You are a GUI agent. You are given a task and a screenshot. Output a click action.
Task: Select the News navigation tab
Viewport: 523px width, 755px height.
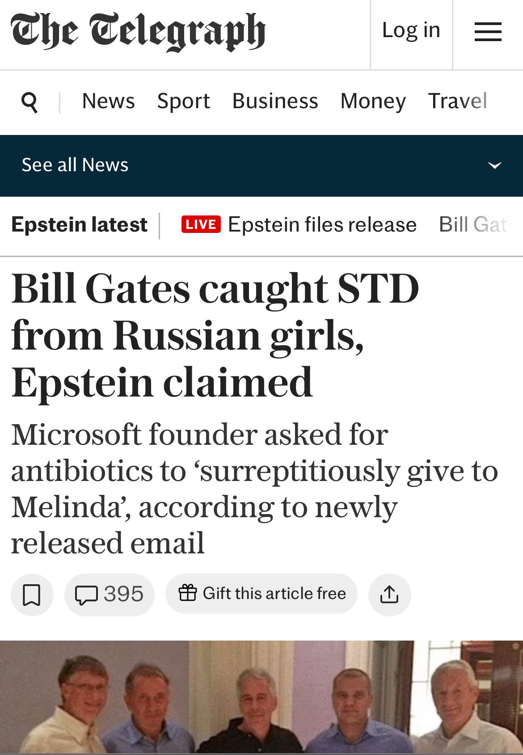tap(108, 102)
